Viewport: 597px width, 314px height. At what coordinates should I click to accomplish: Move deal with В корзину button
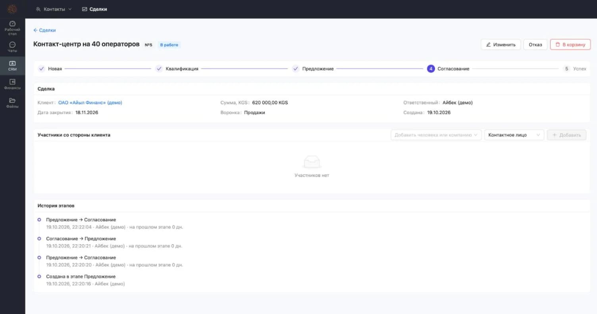(570, 44)
